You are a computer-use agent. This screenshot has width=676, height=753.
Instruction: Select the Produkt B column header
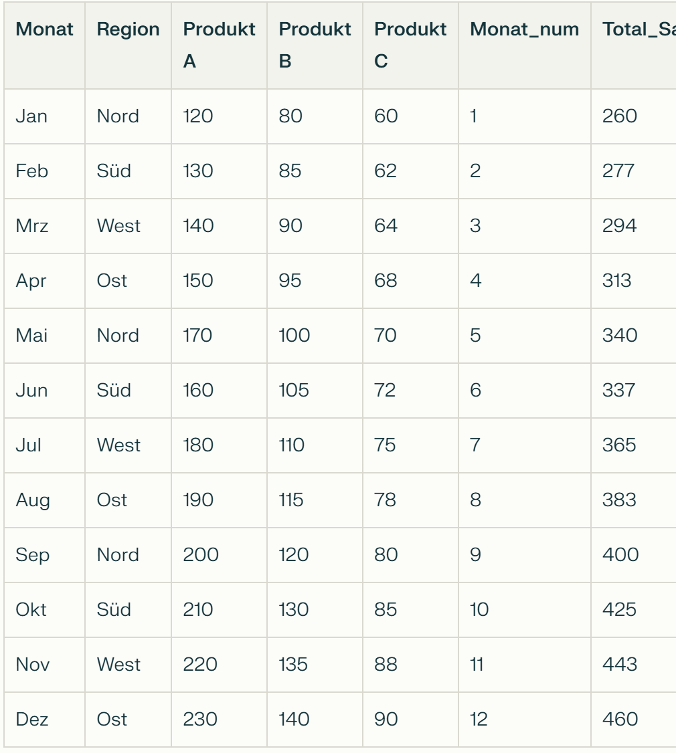(315, 45)
